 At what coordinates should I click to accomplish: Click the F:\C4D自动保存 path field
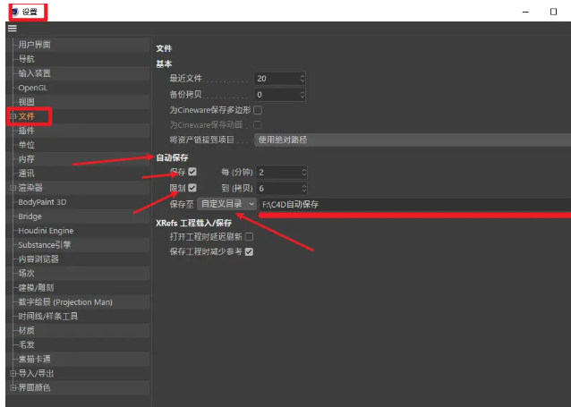coord(414,204)
